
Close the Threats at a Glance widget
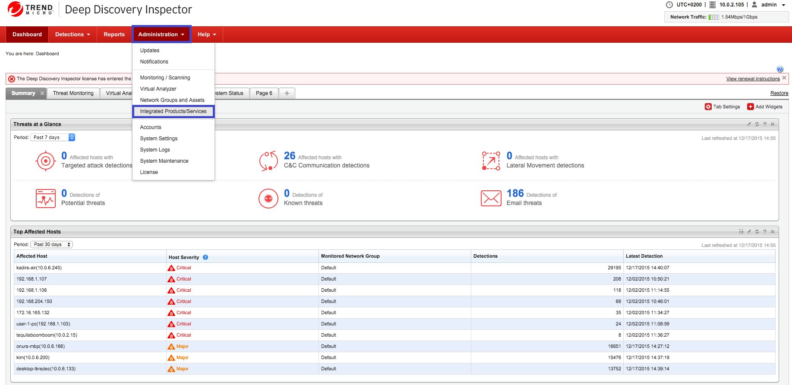773,124
